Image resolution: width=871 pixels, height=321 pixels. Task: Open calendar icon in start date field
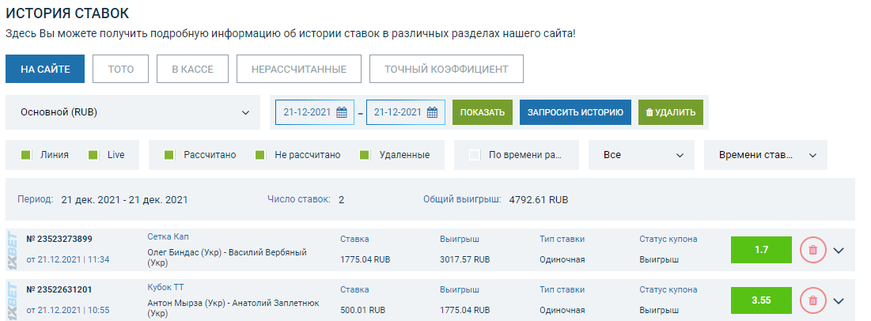(x=342, y=112)
